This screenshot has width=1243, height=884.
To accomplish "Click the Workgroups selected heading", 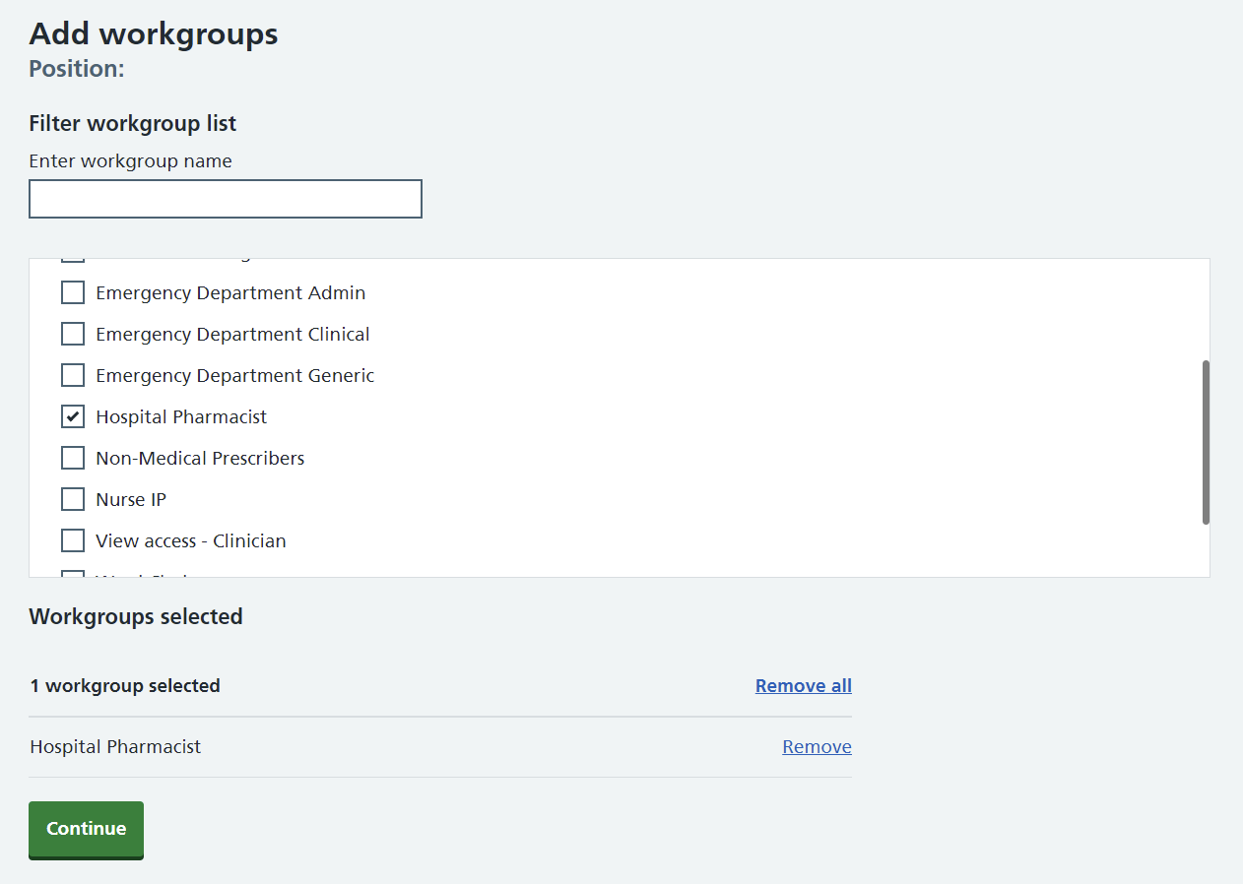I will click(x=136, y=616).
